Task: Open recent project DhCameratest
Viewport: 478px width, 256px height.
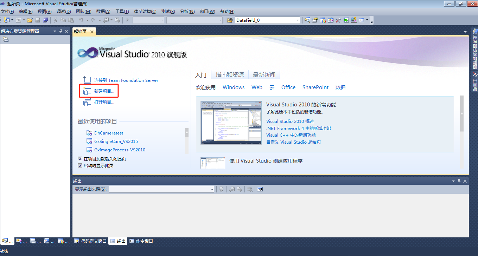Action: pos(109,133)
